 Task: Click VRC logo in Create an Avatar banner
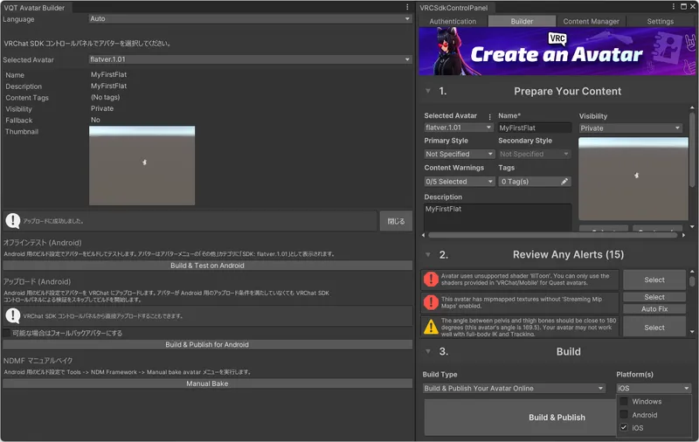[x=557, y=38]
